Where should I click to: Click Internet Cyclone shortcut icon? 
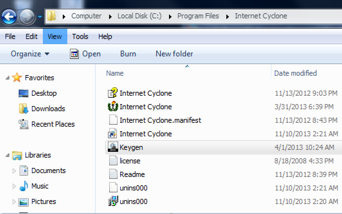coord(112,133)
